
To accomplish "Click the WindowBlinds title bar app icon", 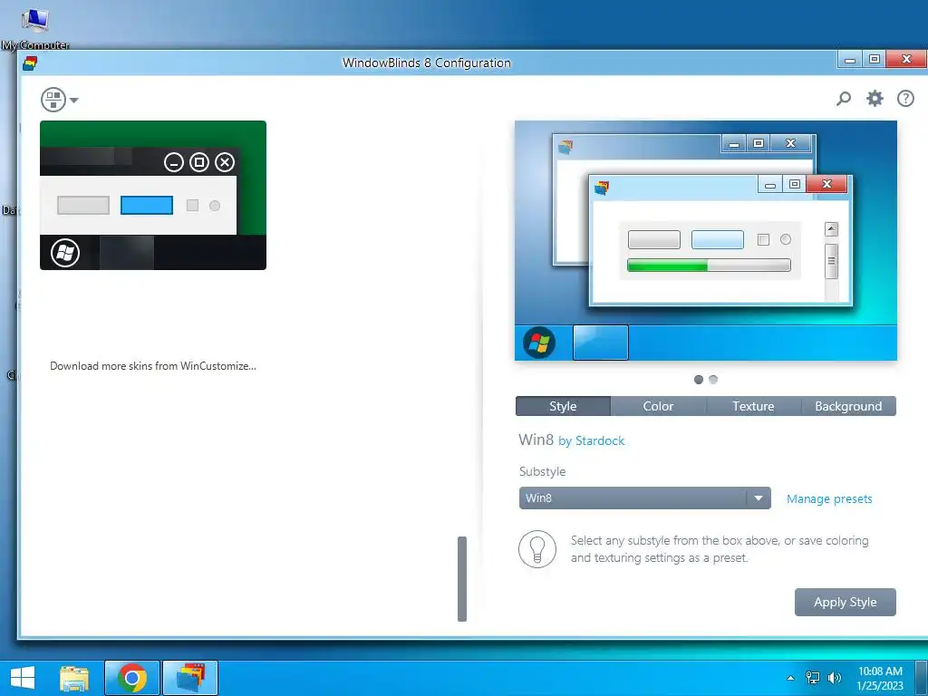I will coord(30,63).
